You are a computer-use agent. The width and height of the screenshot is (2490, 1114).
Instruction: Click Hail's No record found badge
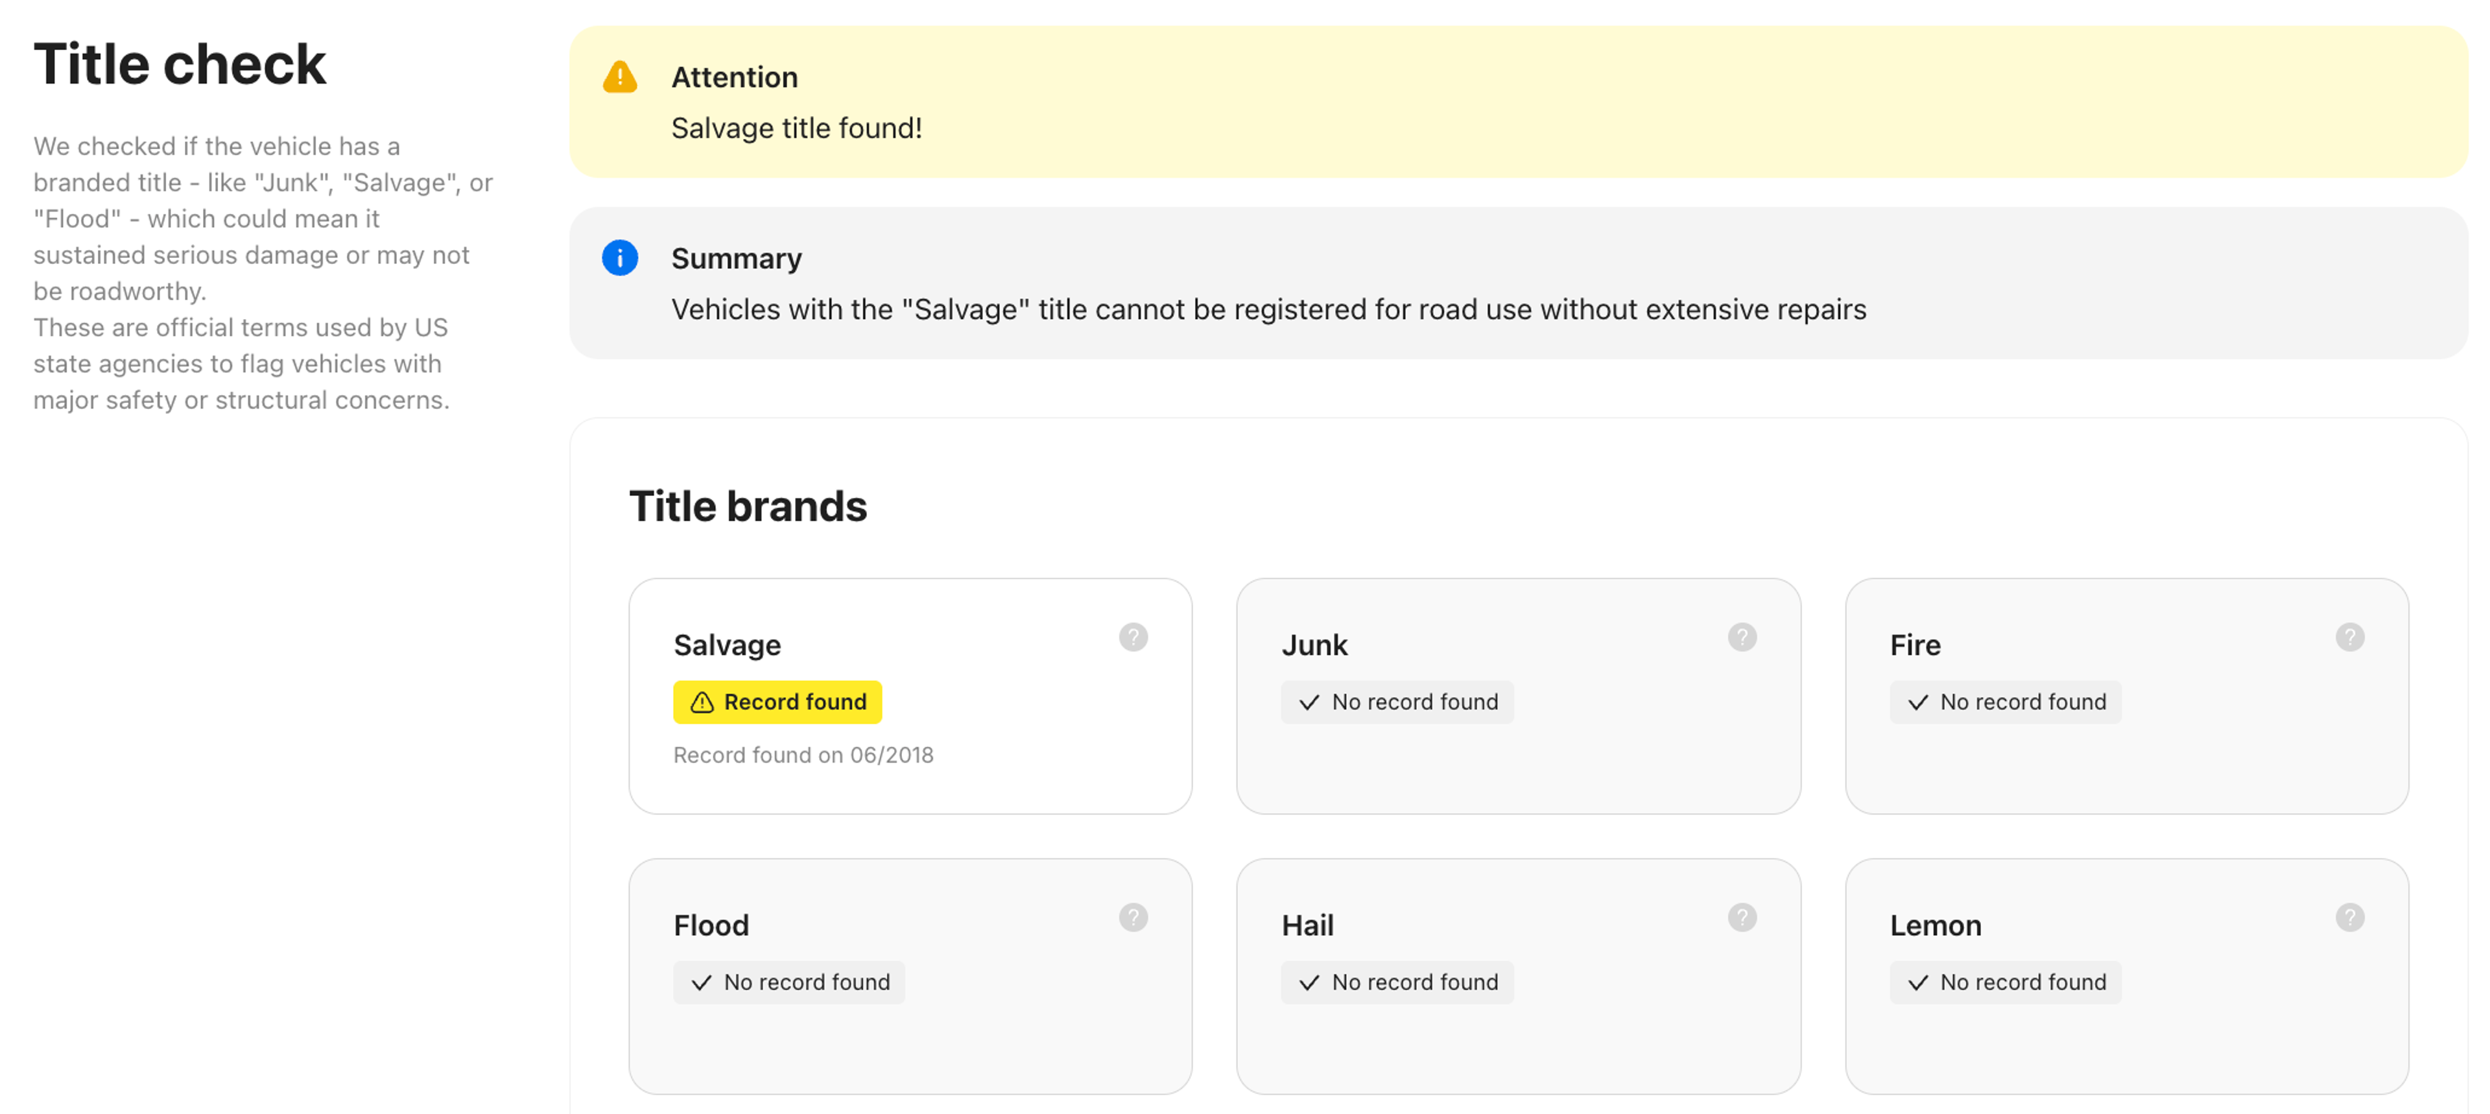pos(1397,982)
